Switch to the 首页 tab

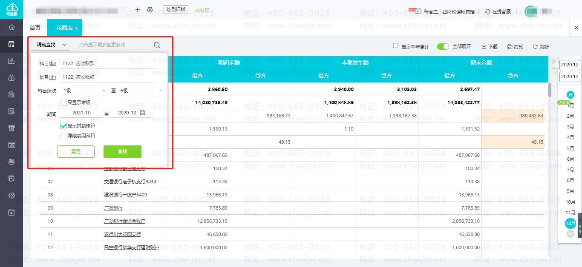35,28
